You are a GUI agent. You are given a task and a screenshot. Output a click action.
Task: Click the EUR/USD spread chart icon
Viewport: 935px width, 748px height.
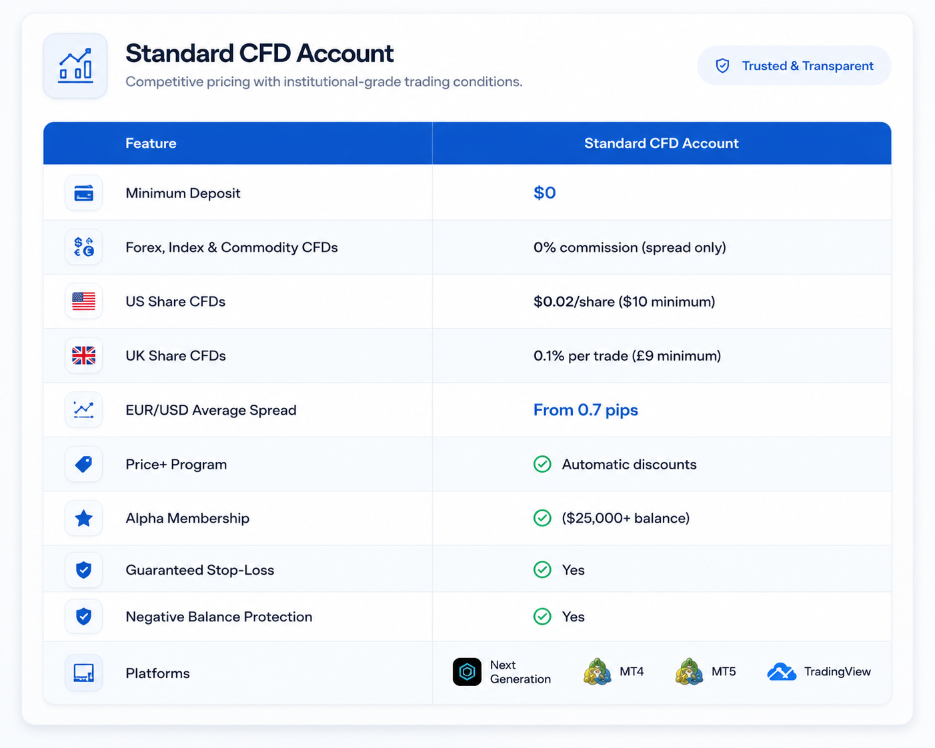84,410
